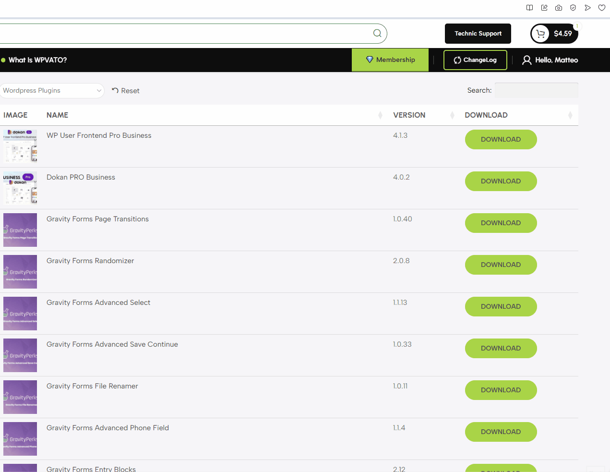Download Gravity Forms File Renamer
The image size is (610, 472).
click(501, 390)
